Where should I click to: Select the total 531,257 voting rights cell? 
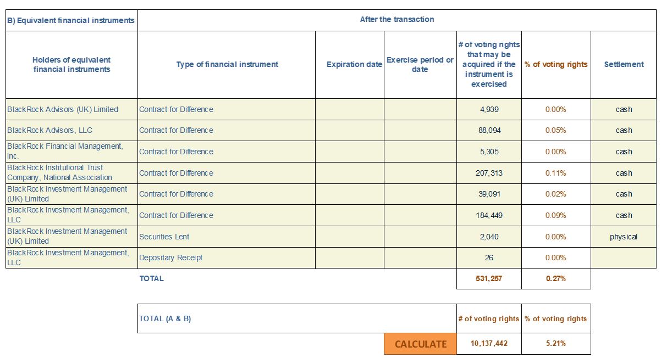click(489, 278)
